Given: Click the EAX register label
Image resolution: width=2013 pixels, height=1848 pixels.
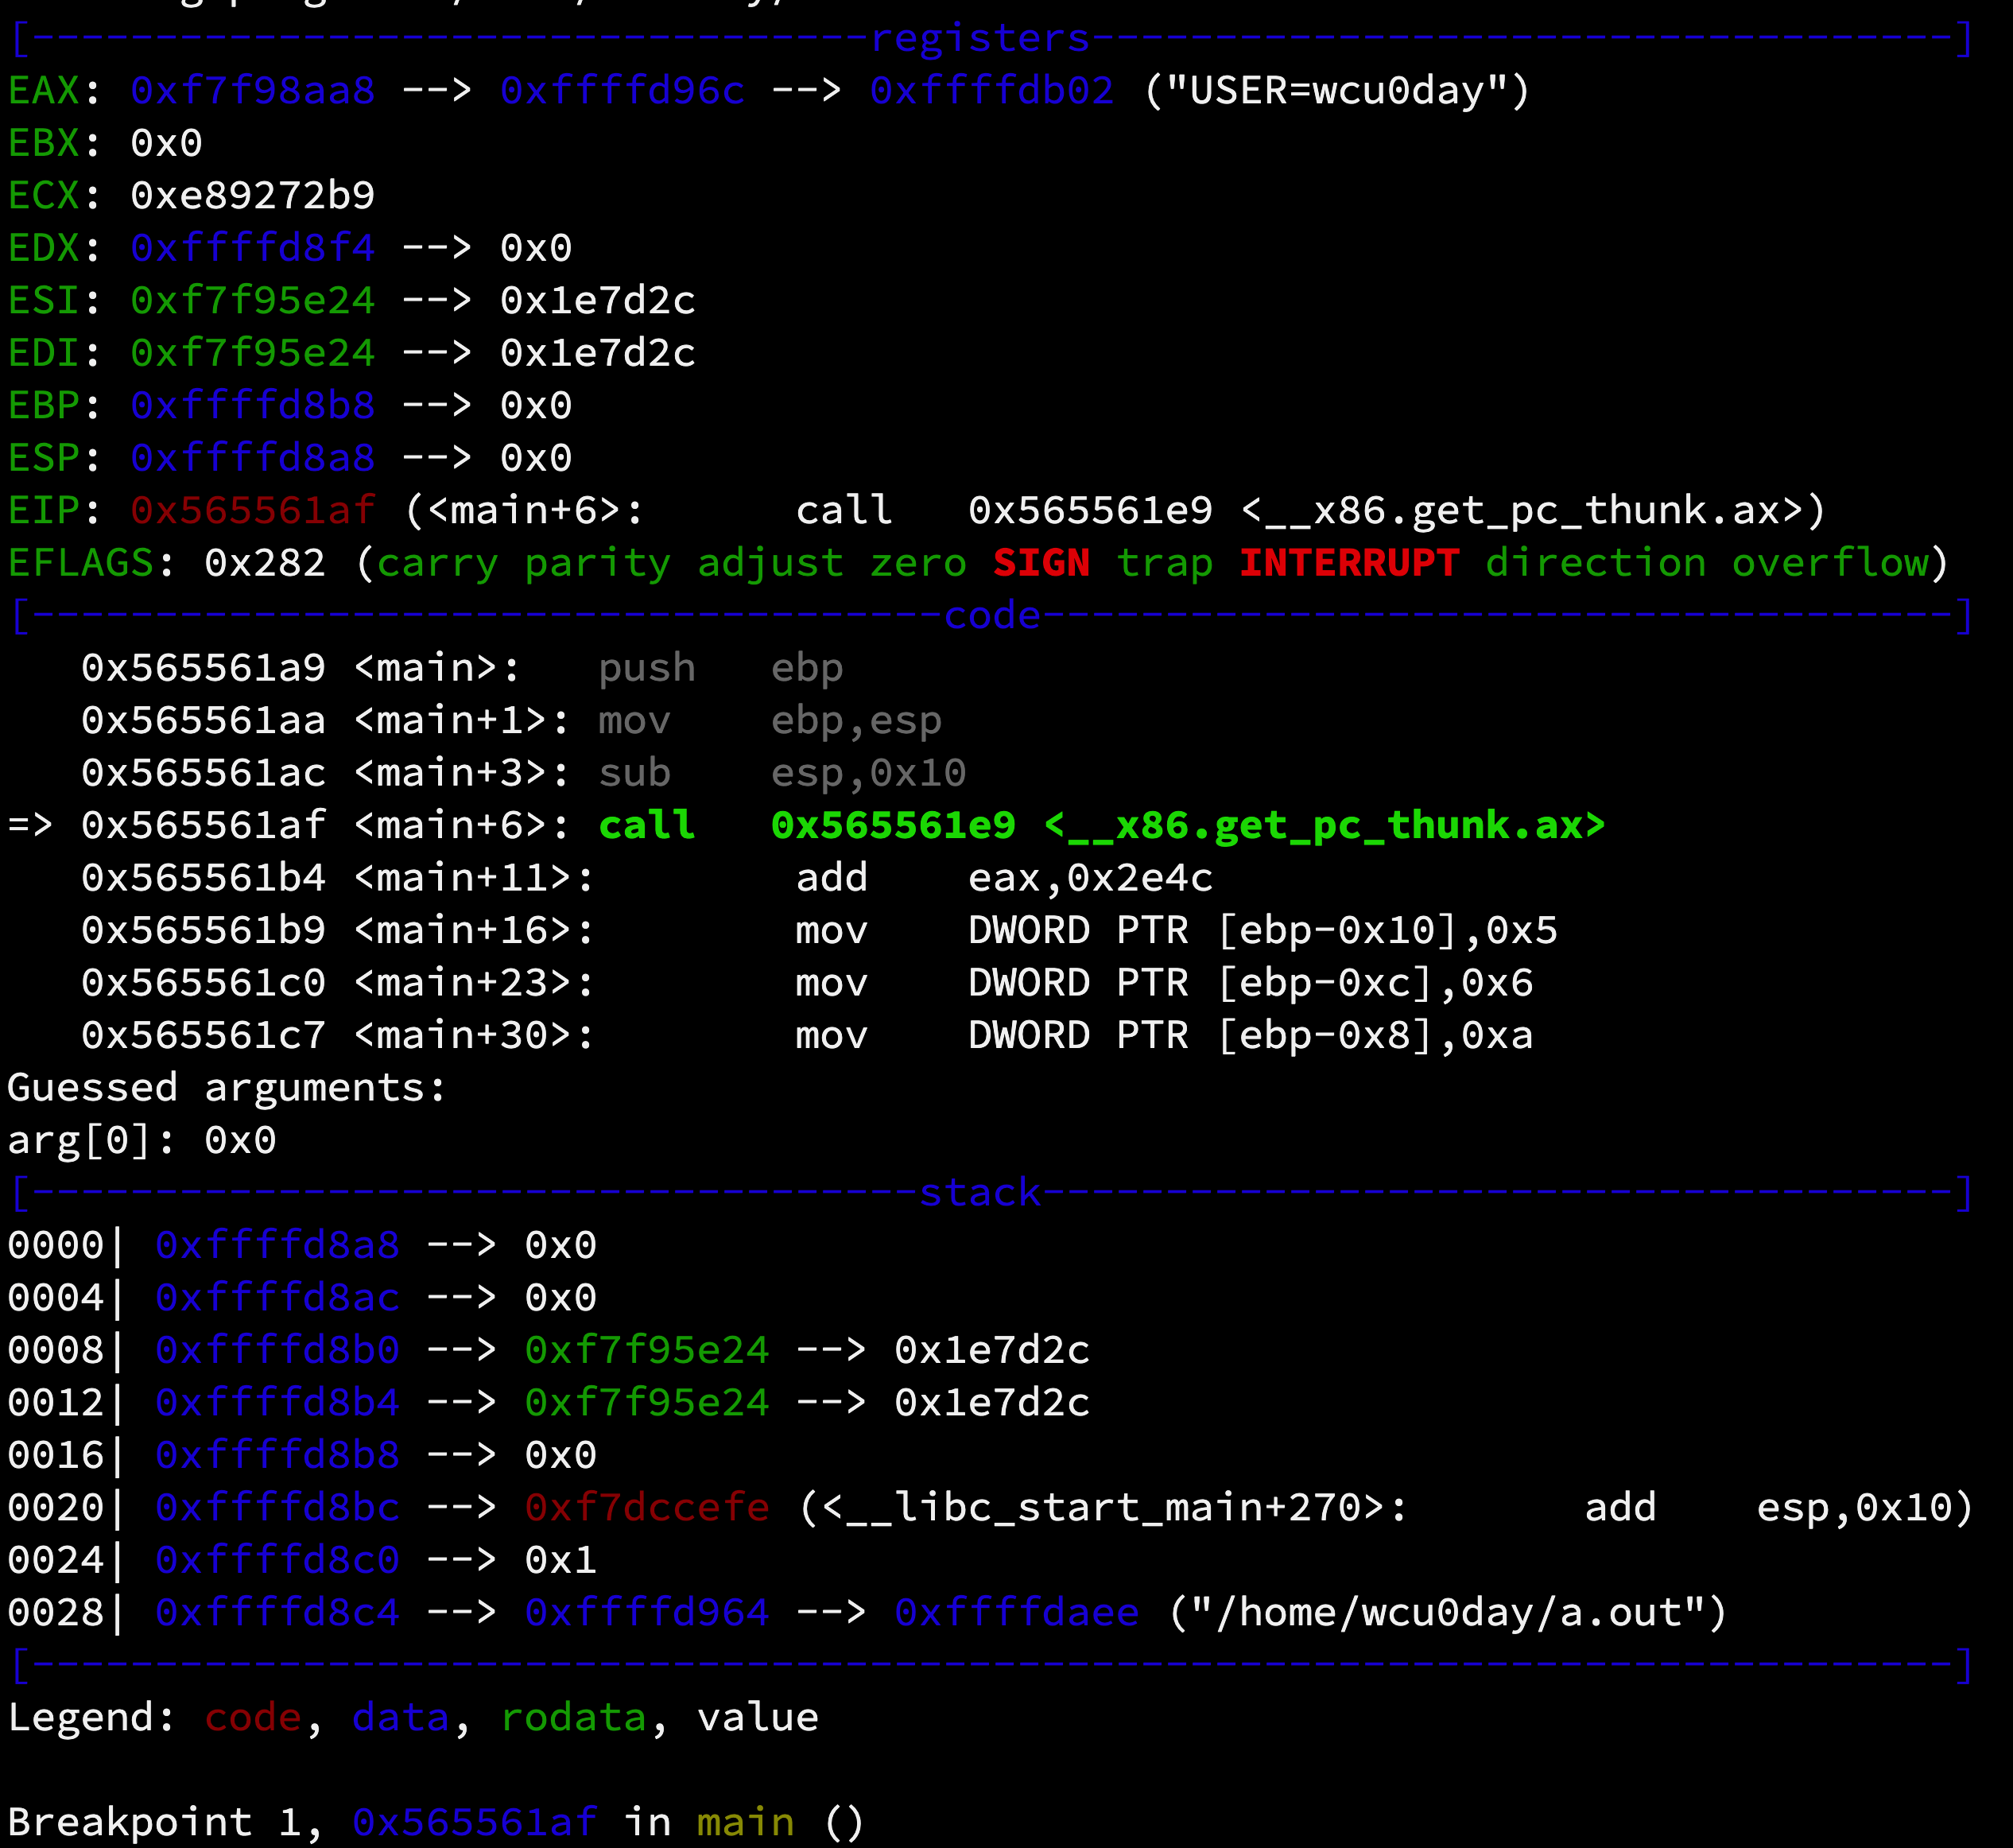Looking at the screenshot, I should pyautogui.click(x=44, y=91).
